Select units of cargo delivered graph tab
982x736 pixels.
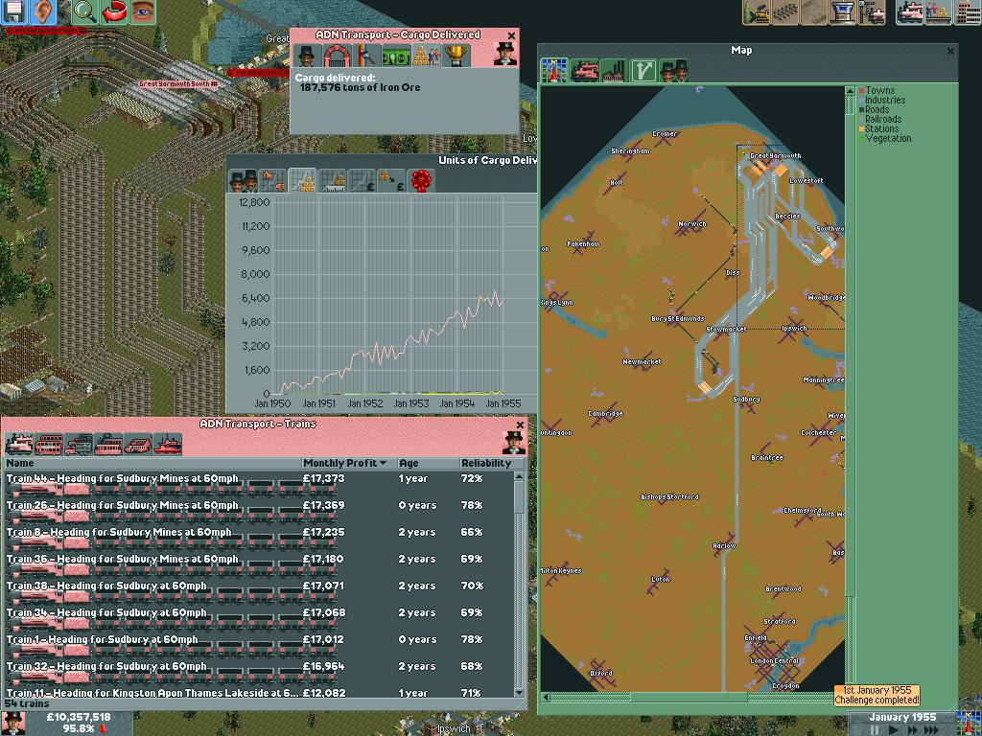pyautogui.click(x=302, y=181)
